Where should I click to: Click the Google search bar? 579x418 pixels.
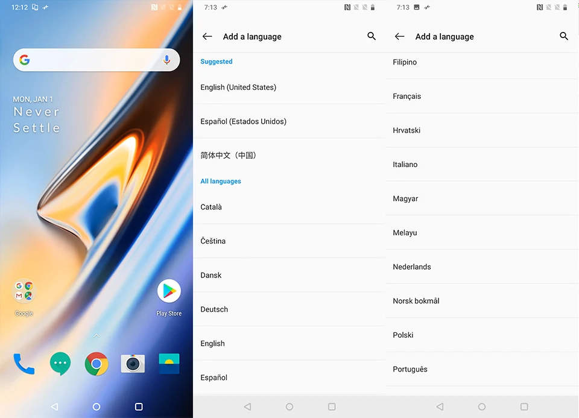click(96, 60)
